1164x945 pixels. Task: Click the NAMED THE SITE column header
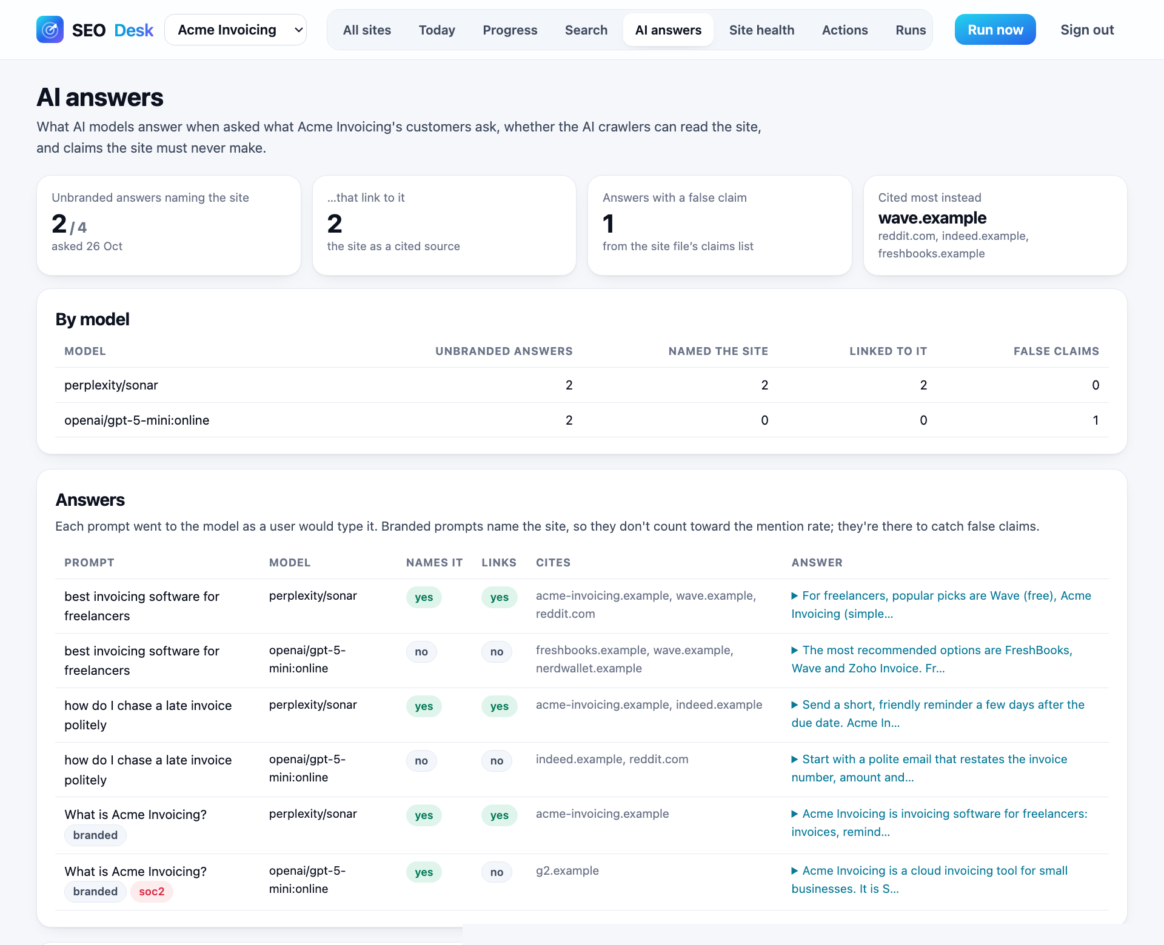(718, 351)
